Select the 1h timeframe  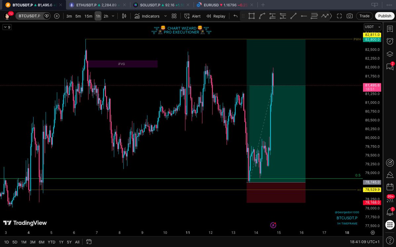(x=98, y=16)
